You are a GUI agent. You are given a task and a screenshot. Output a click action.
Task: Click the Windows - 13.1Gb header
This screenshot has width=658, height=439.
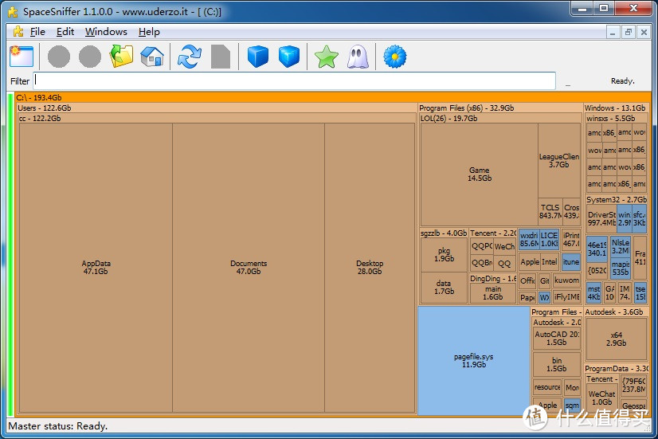click(616, 108)
